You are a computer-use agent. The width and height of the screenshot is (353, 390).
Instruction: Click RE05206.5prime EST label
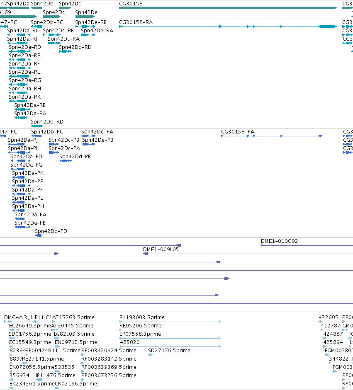[x=140, y=326]
